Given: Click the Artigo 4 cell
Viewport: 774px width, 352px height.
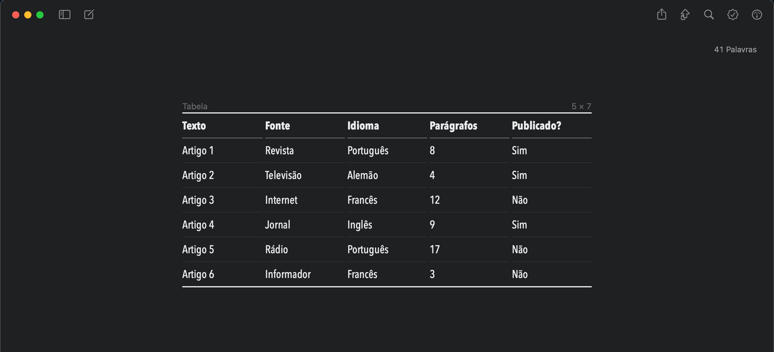Looking at the screenshot, I should (198, 225).
